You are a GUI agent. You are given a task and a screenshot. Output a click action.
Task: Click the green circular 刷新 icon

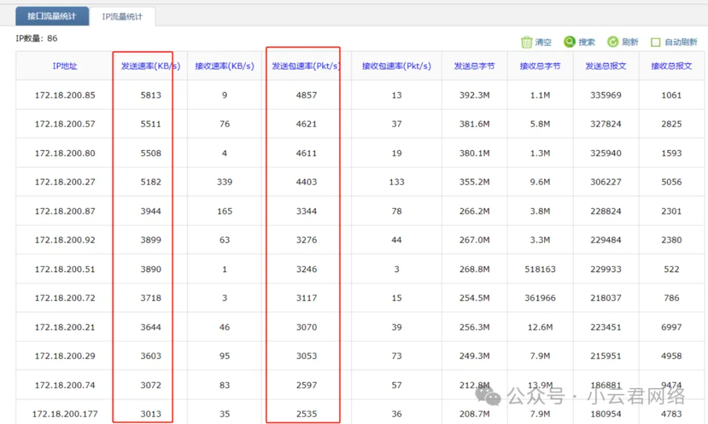pyautogui.click(x=613, y=42)
